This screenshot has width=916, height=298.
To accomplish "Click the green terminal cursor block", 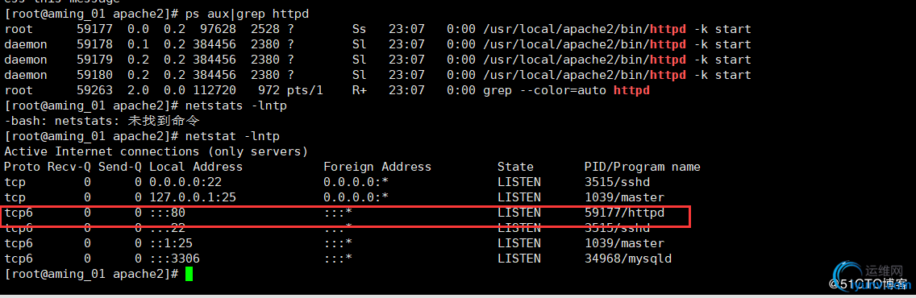I will click(189, 274).
